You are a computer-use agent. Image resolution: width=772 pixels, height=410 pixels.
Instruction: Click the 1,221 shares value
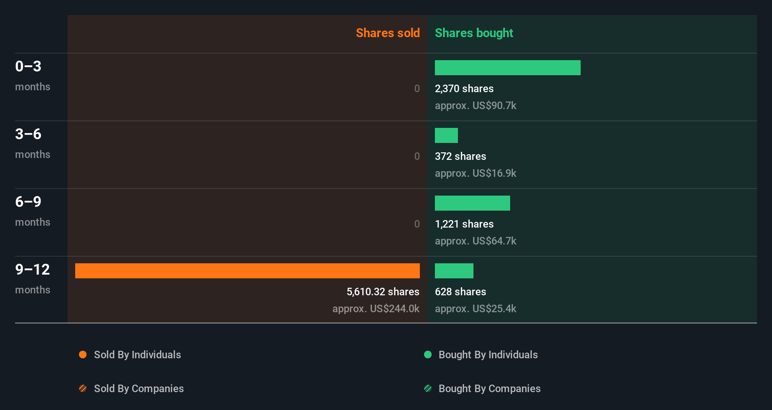pos(464,224)
